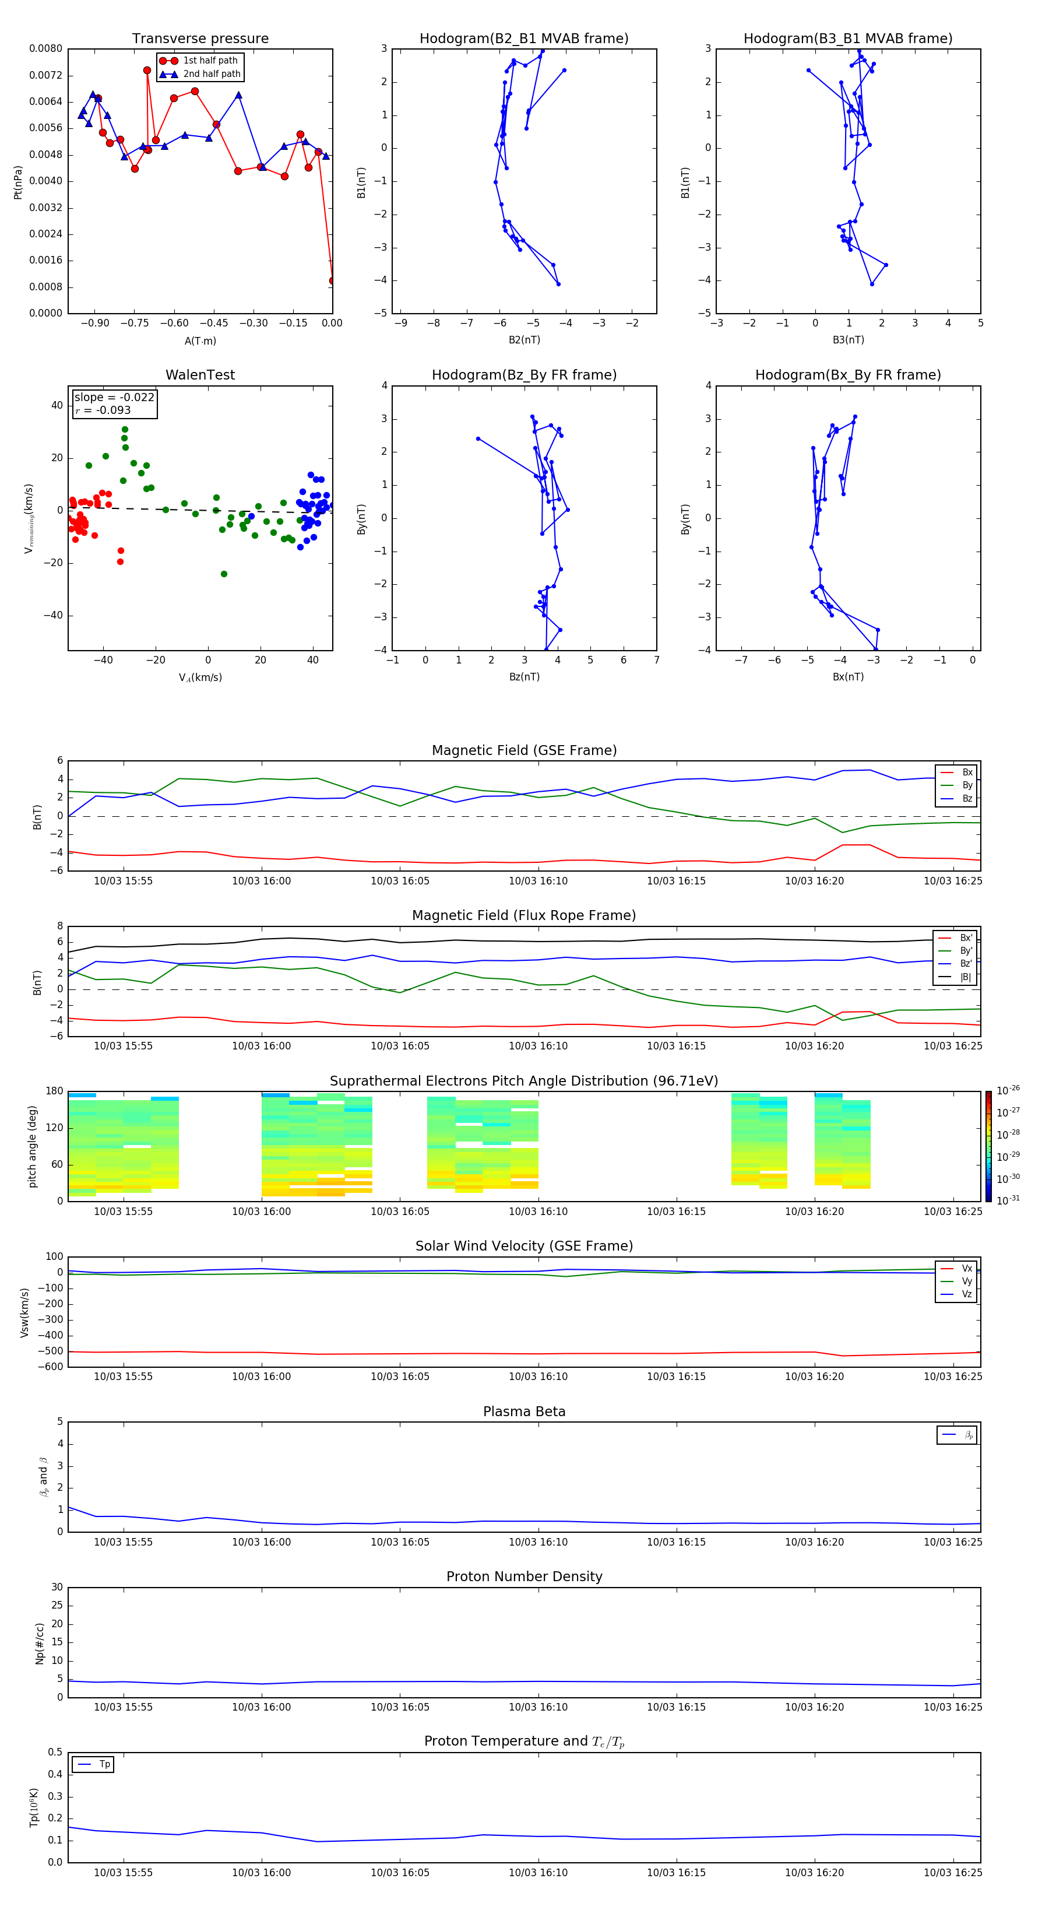Click the 'pitch angle (deg)' axis label
1049x1924 pixels.
(x=32, y=1146)
